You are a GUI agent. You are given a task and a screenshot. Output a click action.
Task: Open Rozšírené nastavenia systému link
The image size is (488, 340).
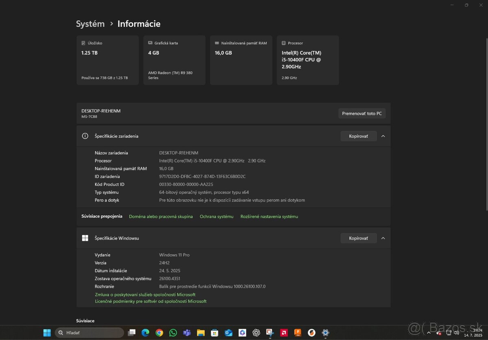(x=269, y=216)
